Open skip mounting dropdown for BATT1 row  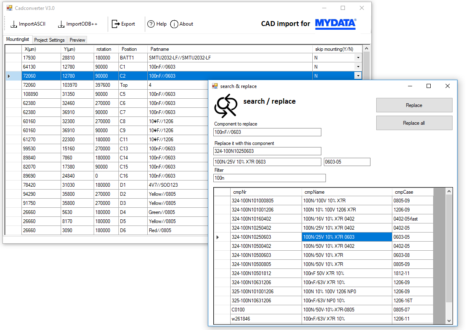[358, 58]
